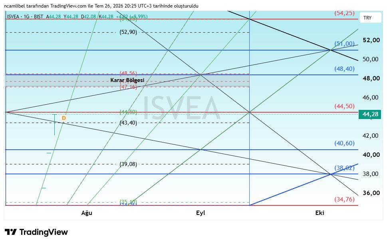Click the +4,02 (+9,99%) change value
387x244 pixels.
point(132,17)
